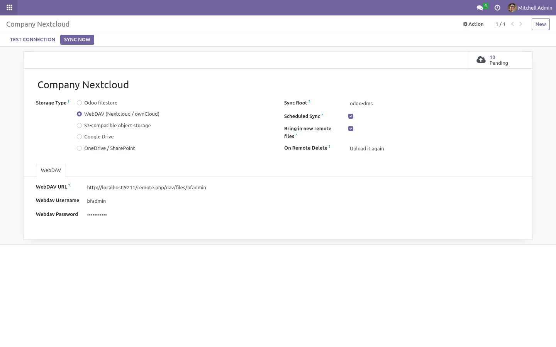Click the SYNC NOW button
The height and width of the screenshot is (347, 556).
click(x=77, y=39)
